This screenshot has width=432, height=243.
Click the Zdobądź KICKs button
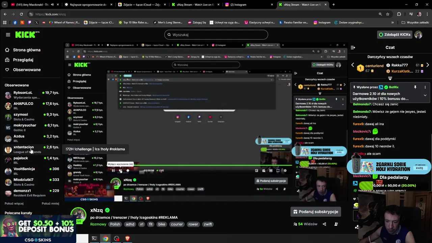point(395,34)
